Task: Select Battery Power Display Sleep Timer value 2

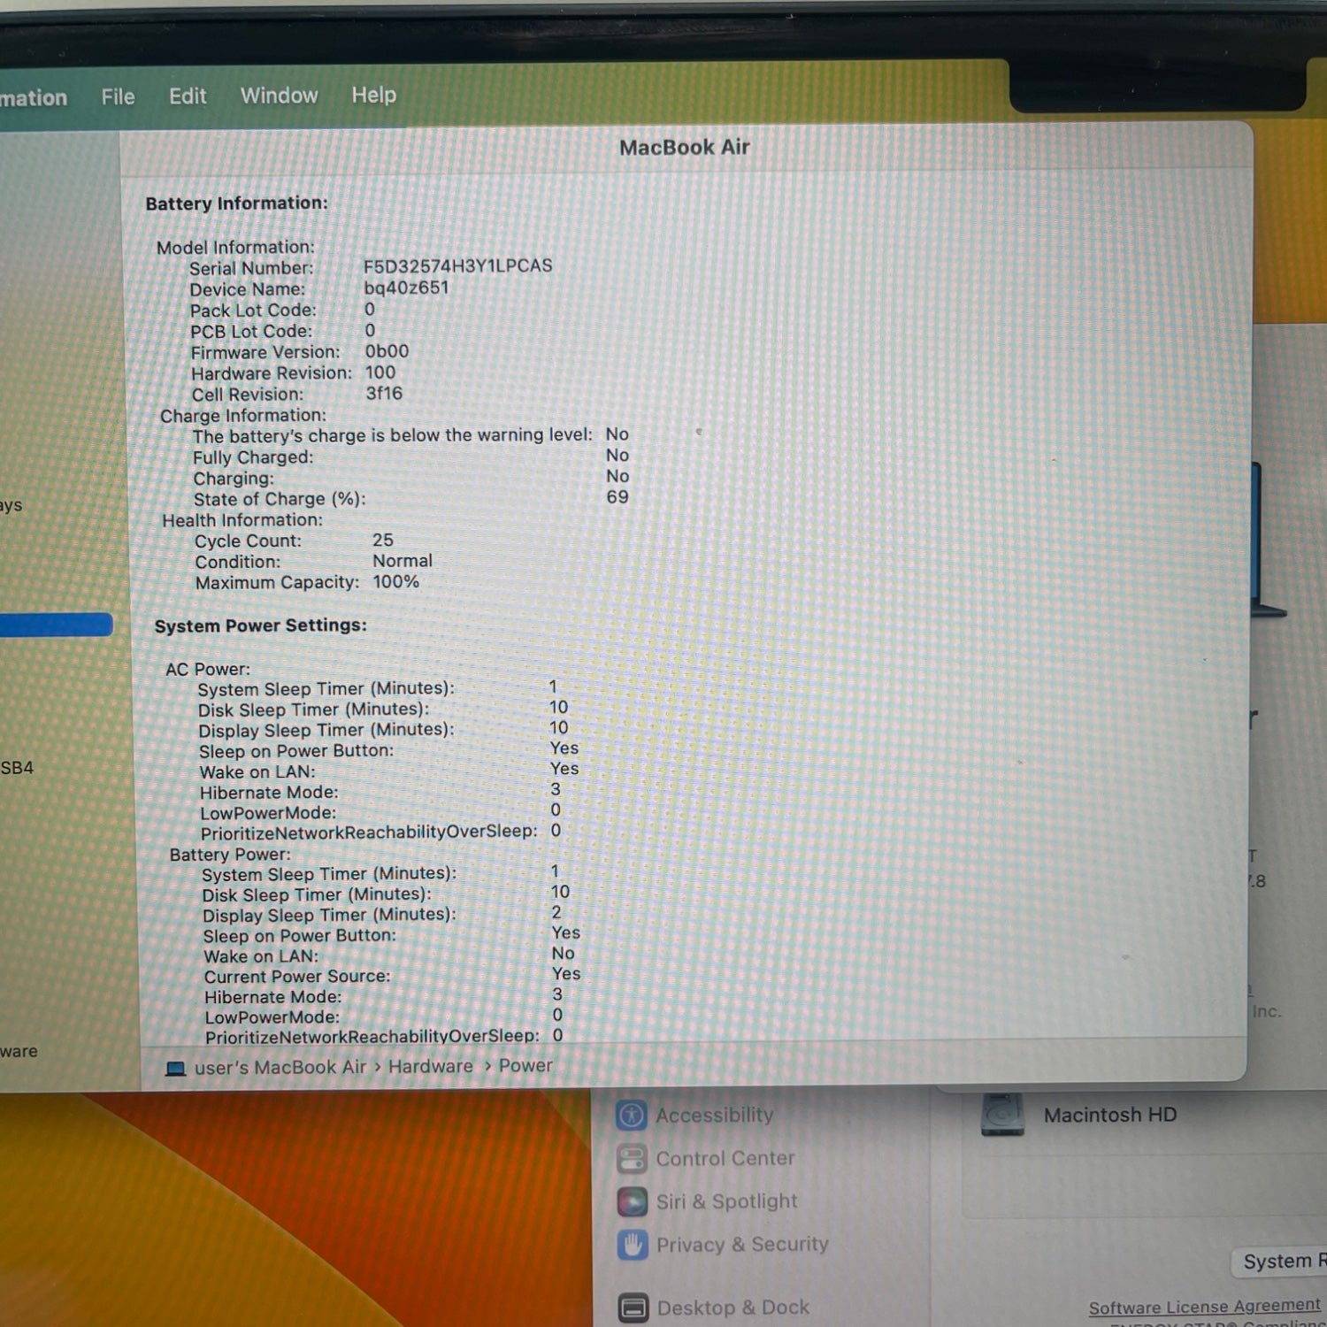Action: click(x=556, y=912)
